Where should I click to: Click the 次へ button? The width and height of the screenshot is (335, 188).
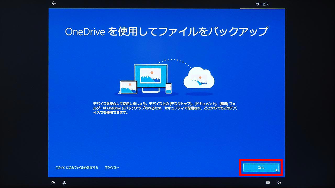pos(261,168)
